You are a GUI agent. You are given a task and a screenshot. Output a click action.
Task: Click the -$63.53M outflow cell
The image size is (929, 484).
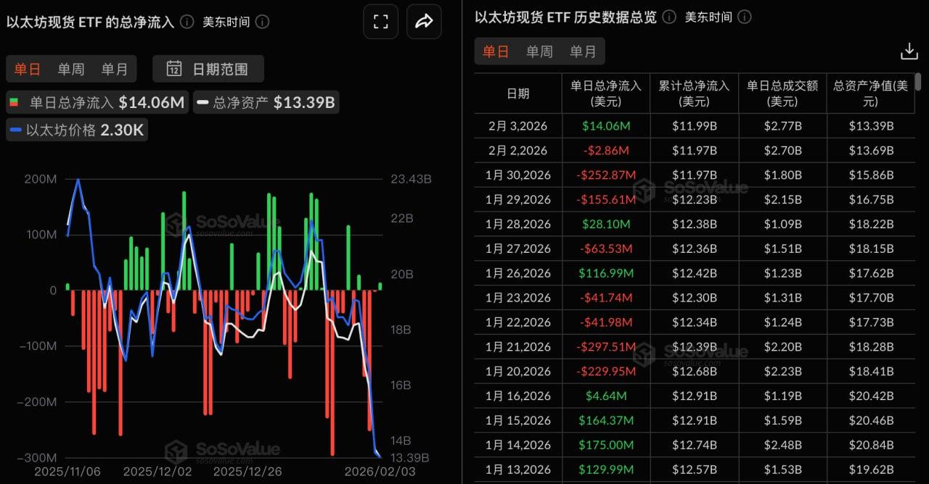pyautogui.click(x=606, y=249)
